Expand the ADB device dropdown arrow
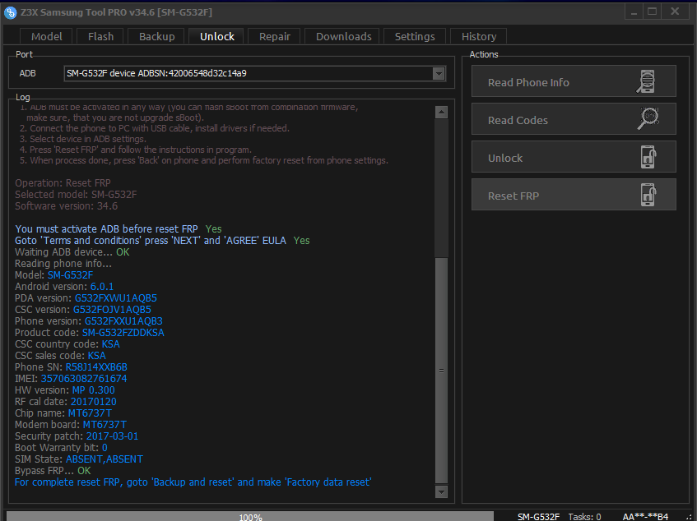 439,74
